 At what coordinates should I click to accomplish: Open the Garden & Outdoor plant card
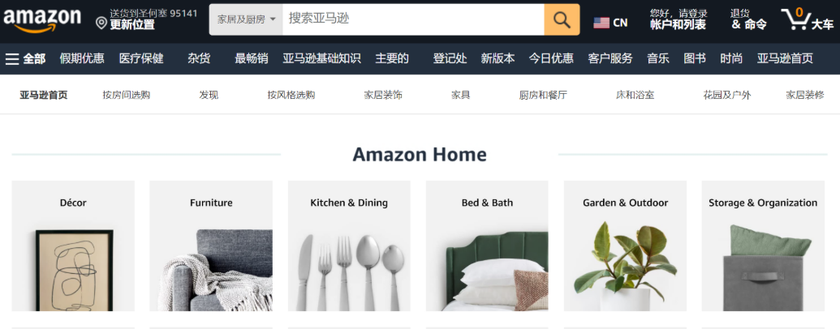pyautogui.click(x=625, y=246)
